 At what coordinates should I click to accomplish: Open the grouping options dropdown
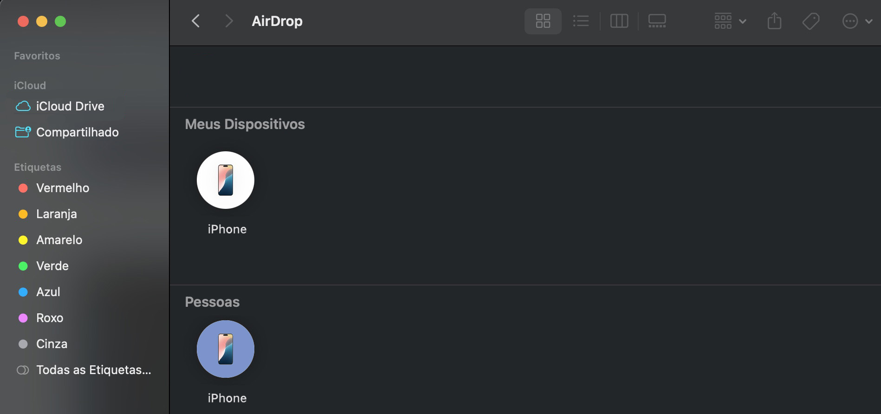pyautogui.click(x=729, y=21)
